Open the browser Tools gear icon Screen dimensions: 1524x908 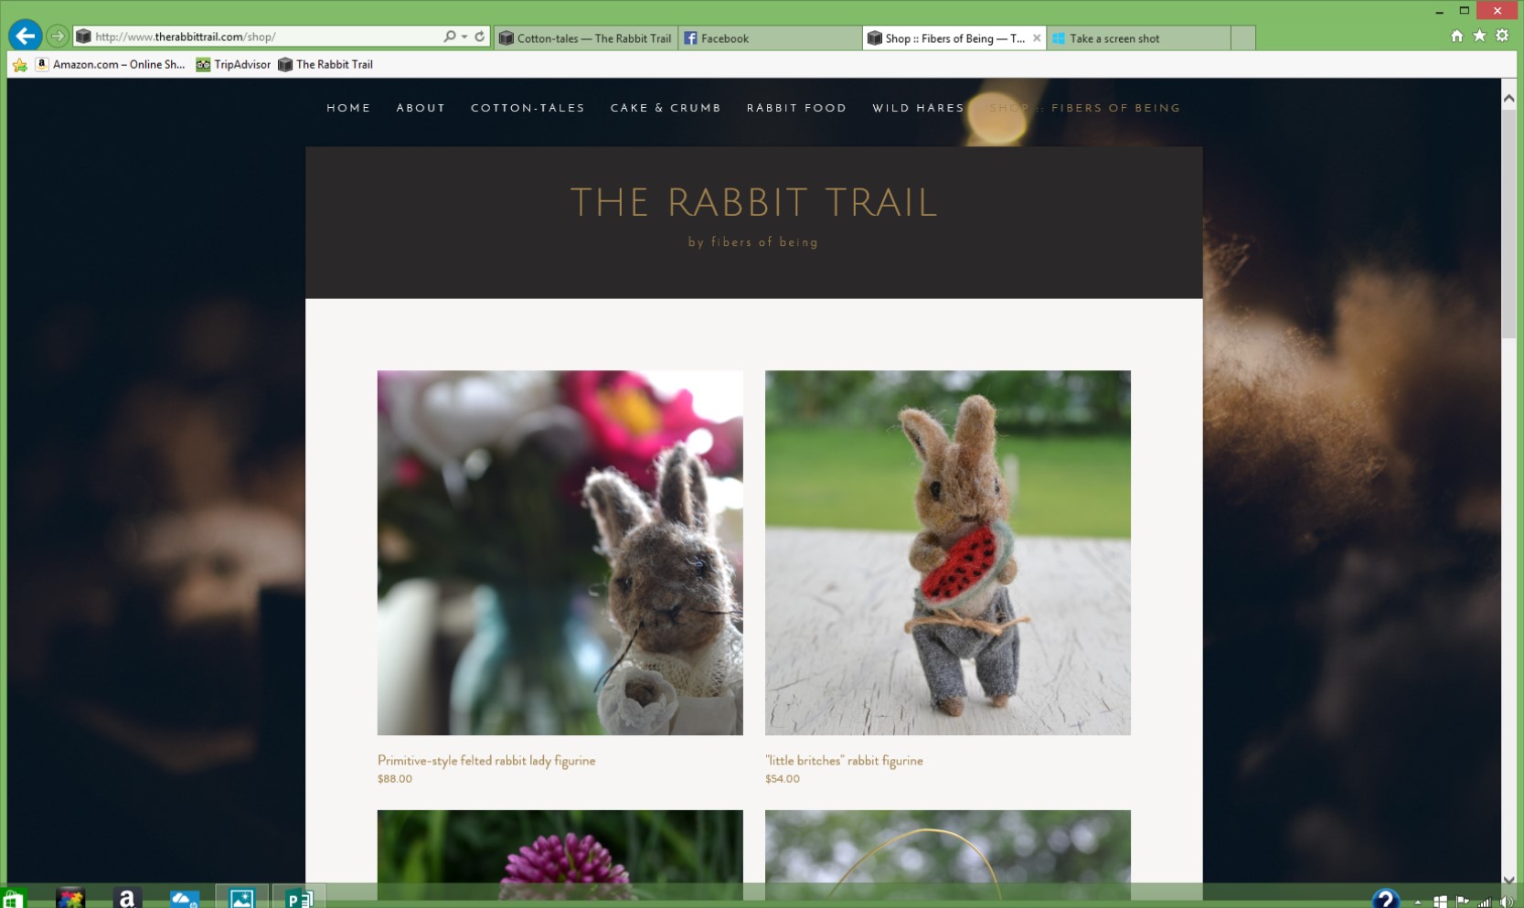(x=1502, y=36)
